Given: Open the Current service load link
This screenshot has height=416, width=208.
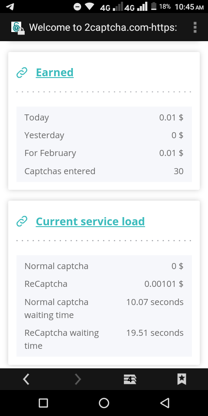Looking at the screenshot, I should click(x=91, y=221).
